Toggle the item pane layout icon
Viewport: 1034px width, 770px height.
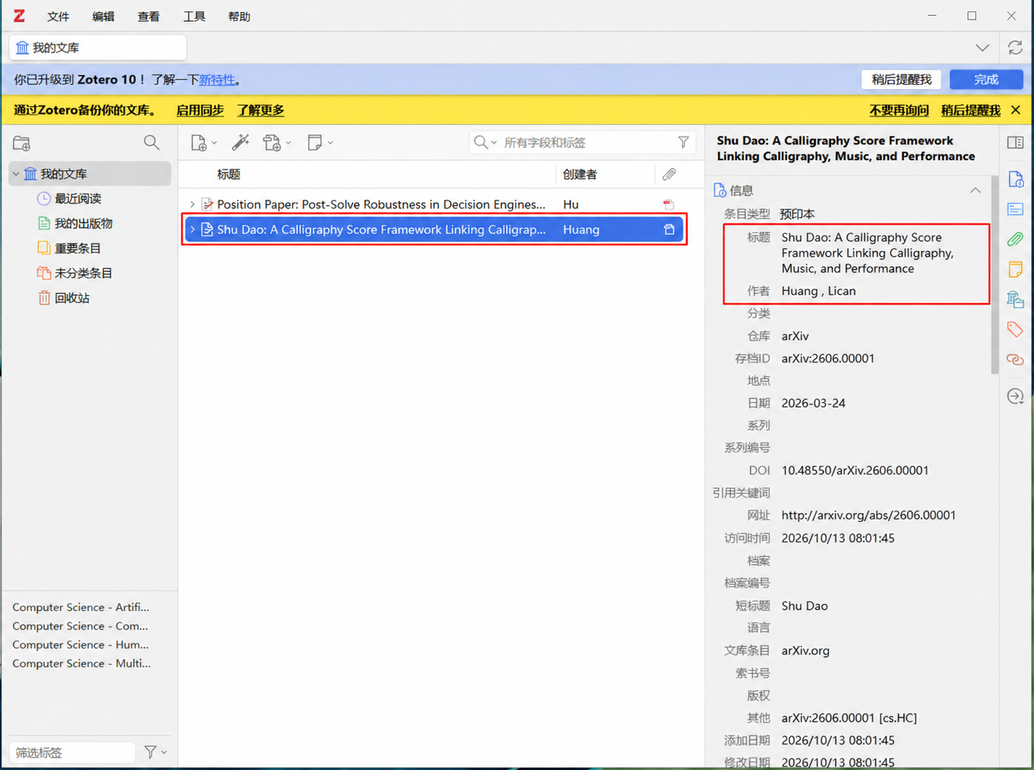pyautogui.click(x=1015, y=142)
